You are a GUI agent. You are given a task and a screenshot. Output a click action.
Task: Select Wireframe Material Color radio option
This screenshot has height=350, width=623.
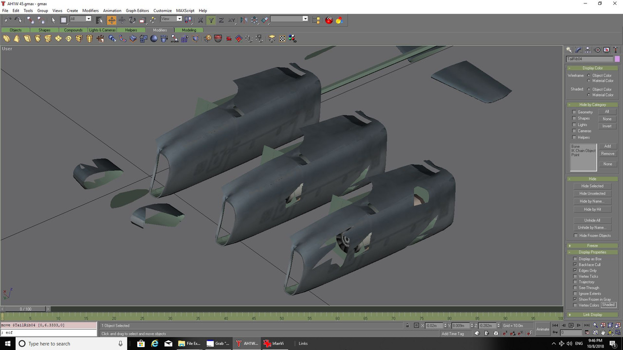click(x=589, y=81)
